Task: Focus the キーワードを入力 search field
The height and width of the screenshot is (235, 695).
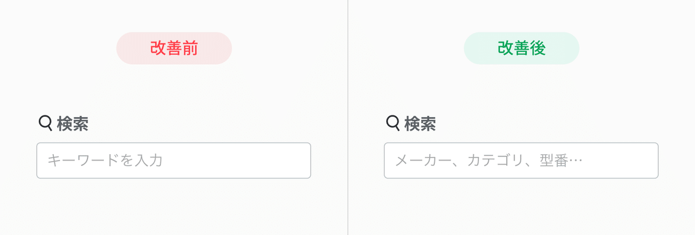Action: tap(174, 161)
